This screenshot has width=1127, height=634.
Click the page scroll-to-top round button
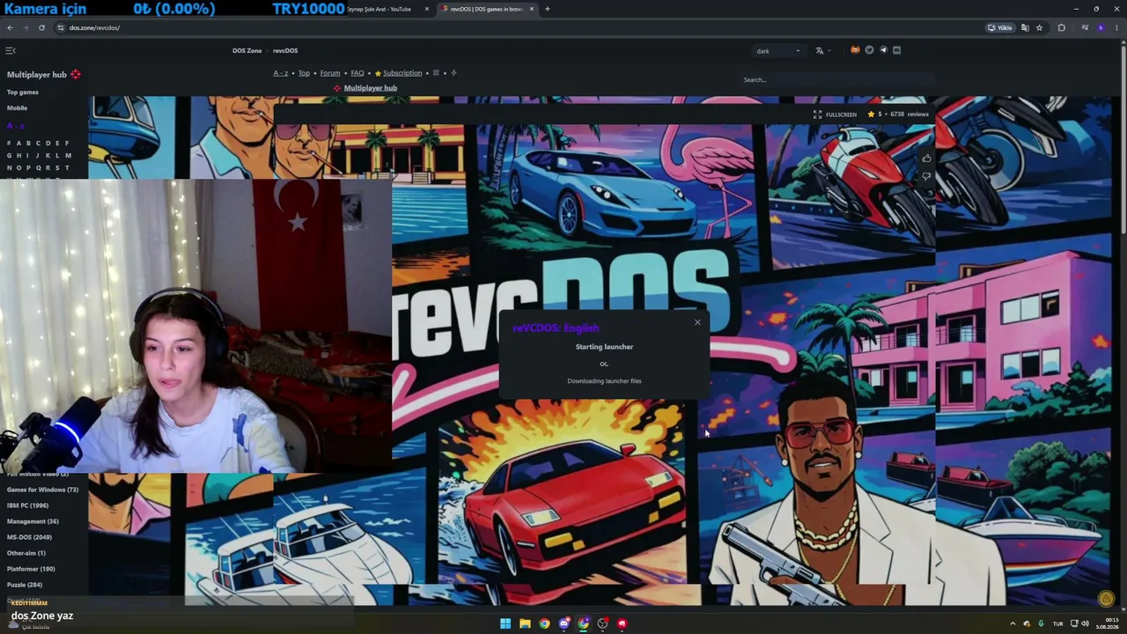tap(1106, 599)
